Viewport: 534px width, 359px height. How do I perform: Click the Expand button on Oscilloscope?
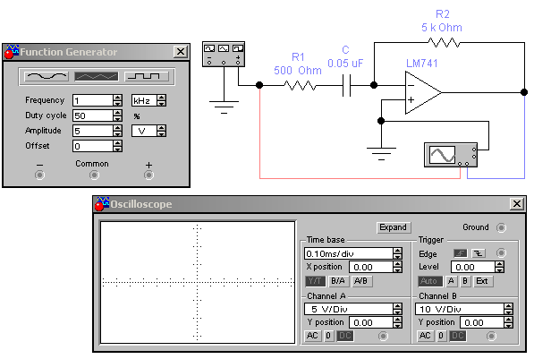click(394, 227)
